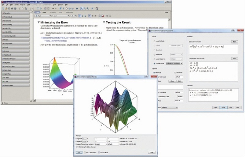Execute the worksheet with the !!! icon

(60, 9)
